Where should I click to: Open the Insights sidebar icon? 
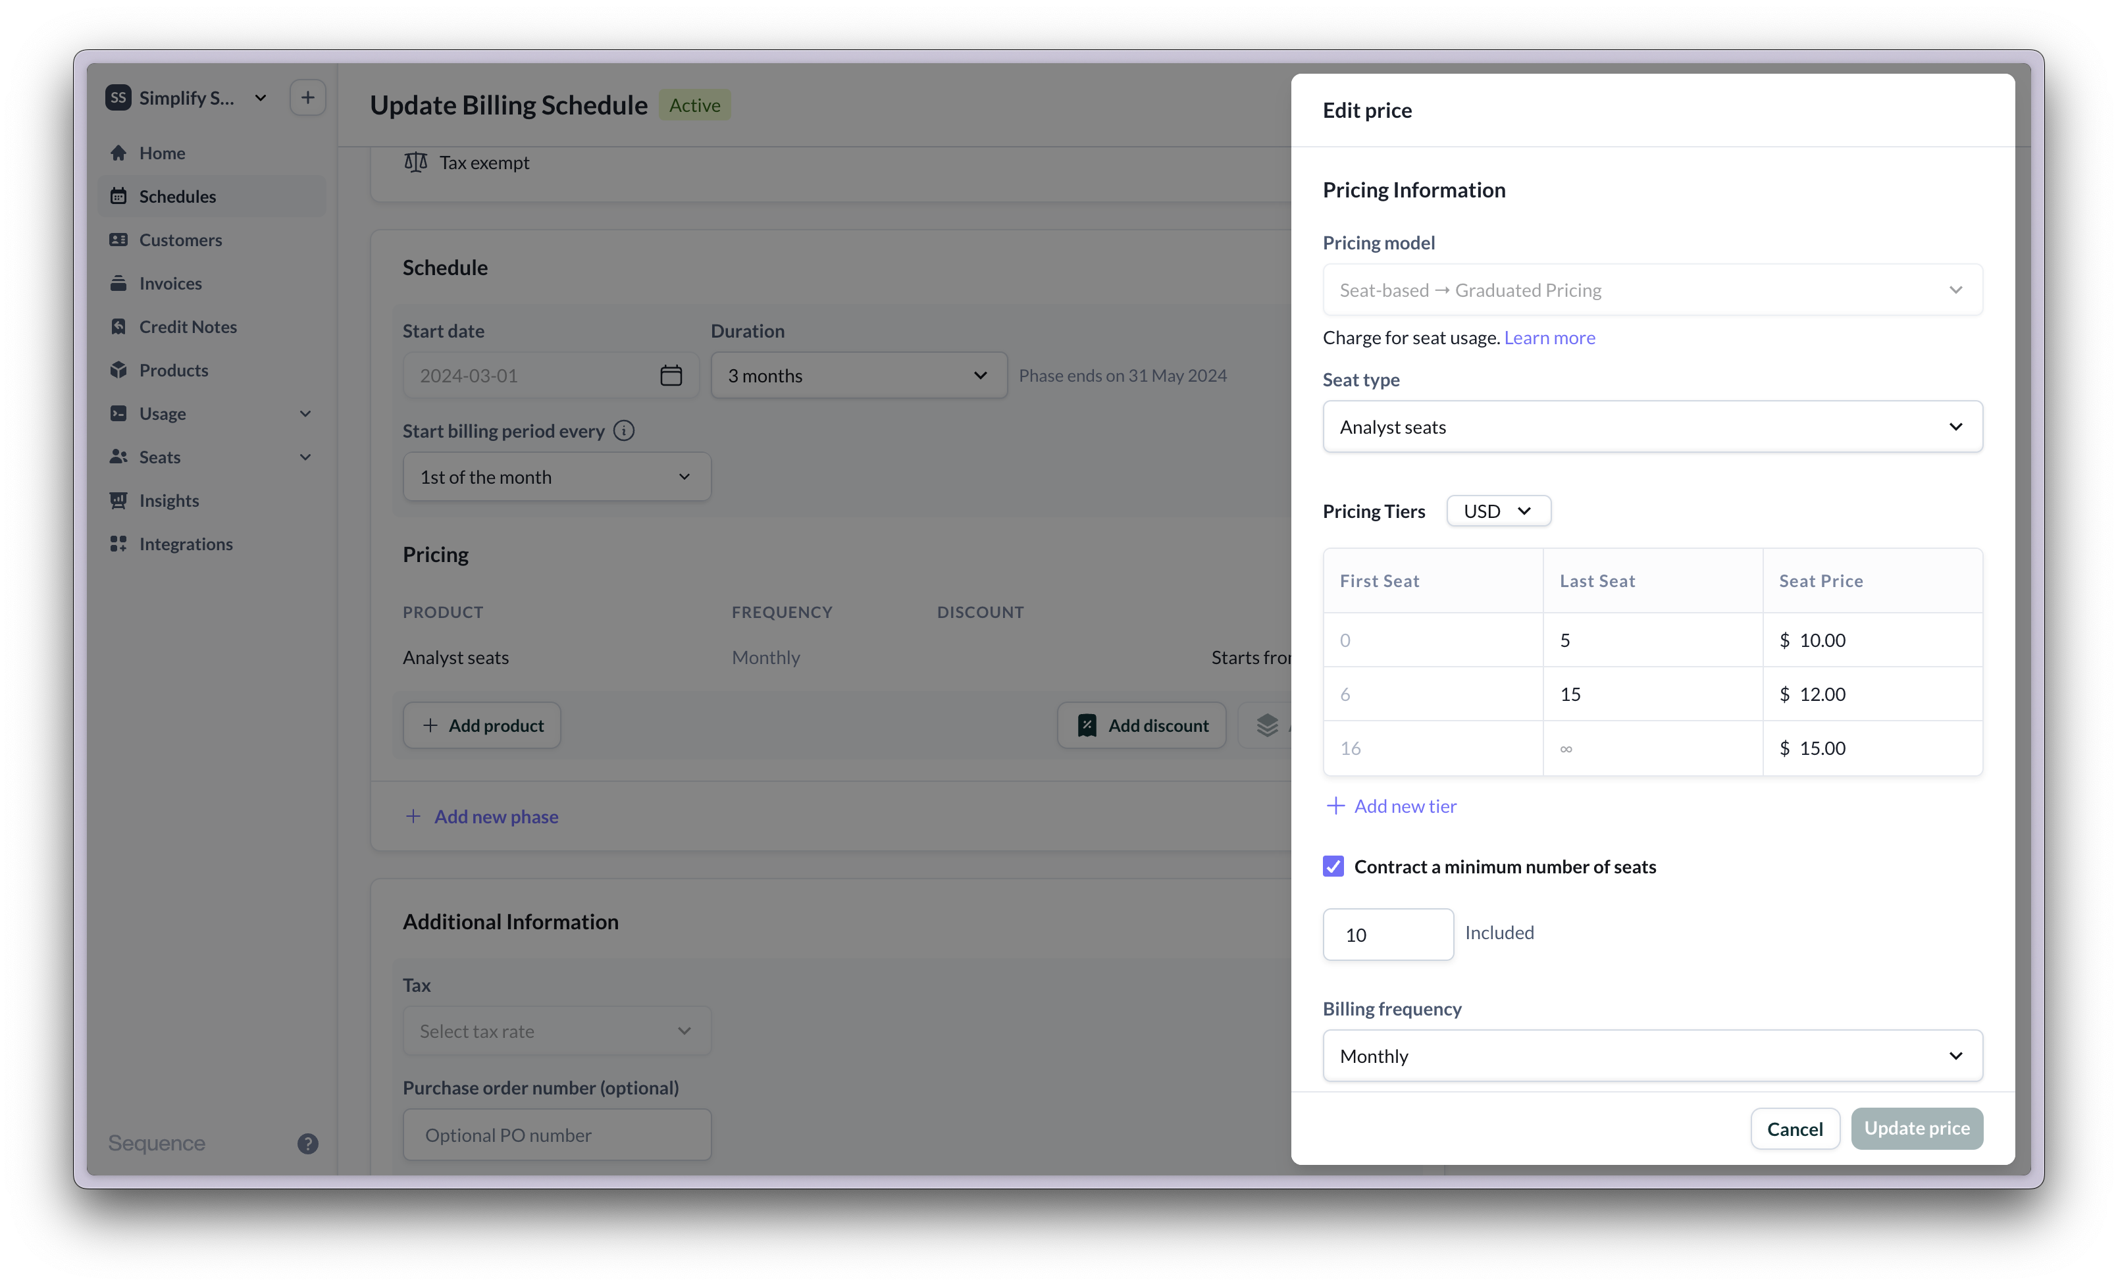pyautogui.click(x=120, y=500)
